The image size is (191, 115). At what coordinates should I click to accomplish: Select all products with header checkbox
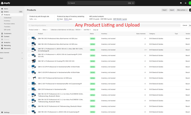29,34
